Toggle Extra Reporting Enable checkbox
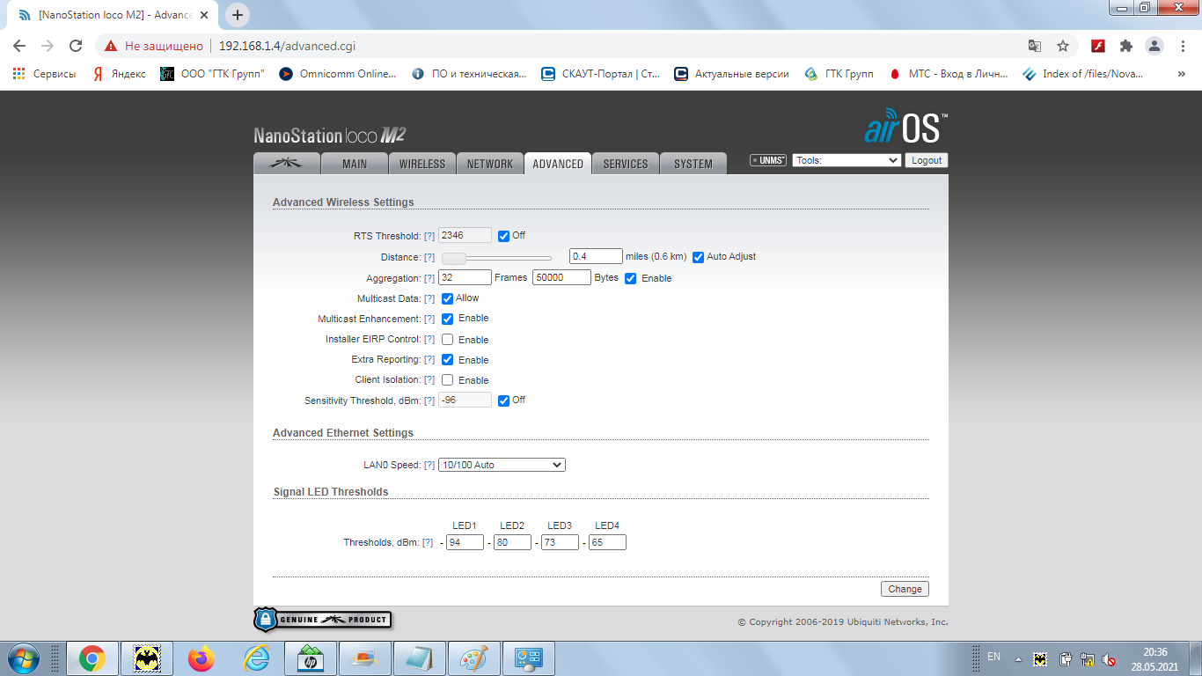This screenshot has width=1202, height=676. click(x=447, y=360)
